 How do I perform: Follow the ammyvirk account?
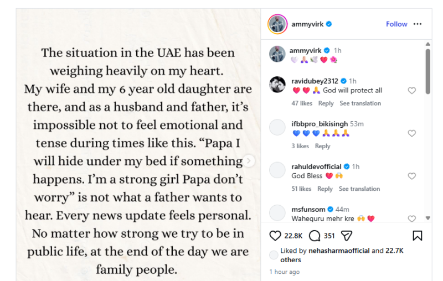pyautogui.click(x=396, y=24)
